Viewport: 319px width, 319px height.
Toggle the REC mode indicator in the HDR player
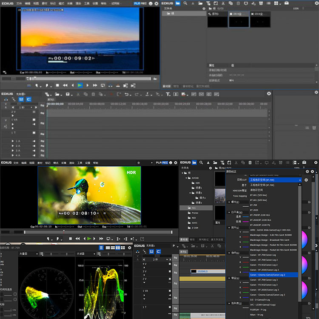(165, 162)
